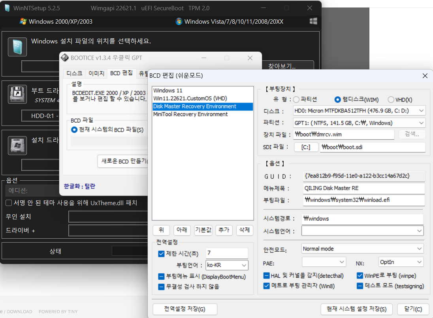Toggle WinPE로 부팅 (winpe) checkbox
This screenshot has height=318, width=433.
click(360, 275)
